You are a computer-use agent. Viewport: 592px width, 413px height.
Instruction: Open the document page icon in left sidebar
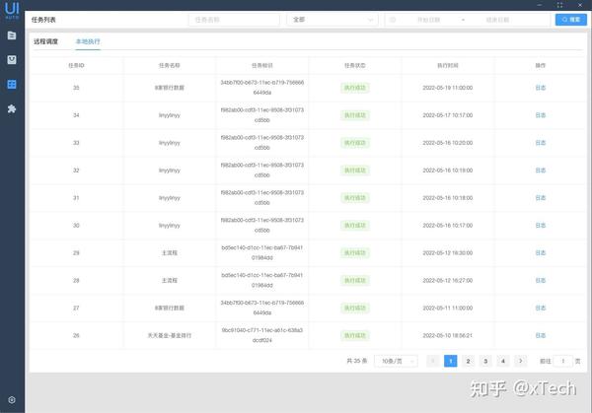(12, 35)
